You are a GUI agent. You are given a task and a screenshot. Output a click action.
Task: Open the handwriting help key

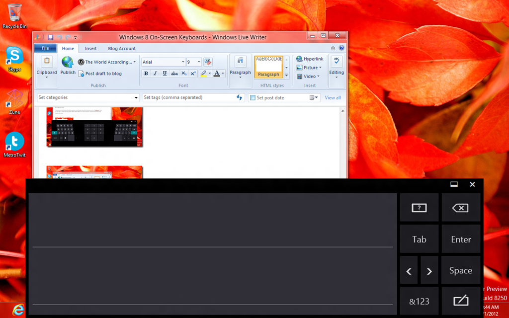[x=419, y=208]
